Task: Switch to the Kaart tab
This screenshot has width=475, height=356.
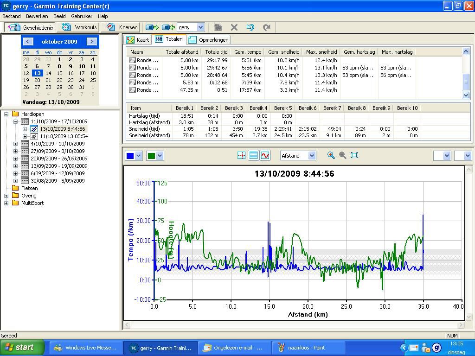Action: pyautogui.click(x=138, y=40)
